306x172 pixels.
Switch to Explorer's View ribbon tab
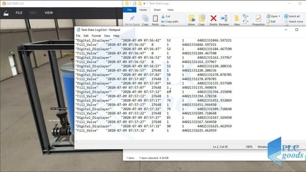[x=170, y=10]
